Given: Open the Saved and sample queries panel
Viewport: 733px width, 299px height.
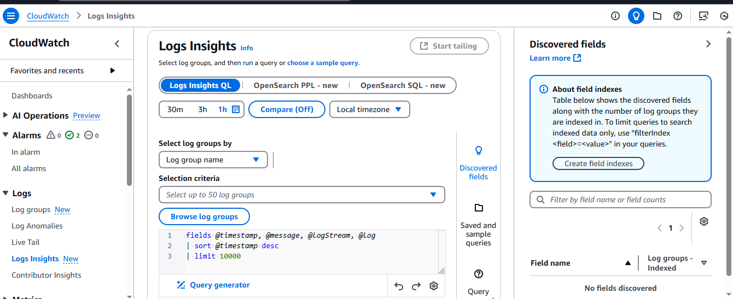Looking at the screenshot, I should 478,225.
